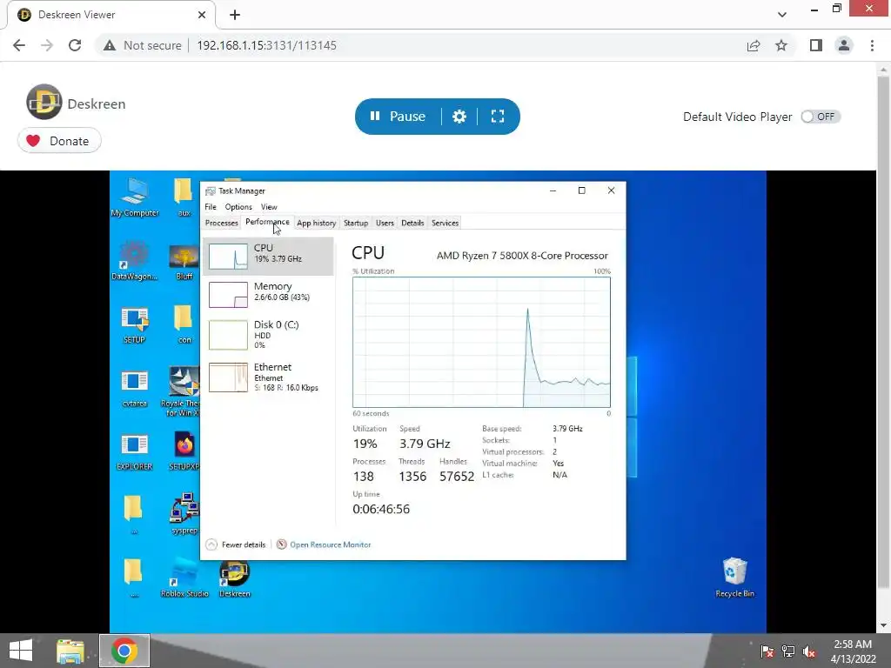Click the Donate button
Image resolution: width=891 pixels, height=668 pixels.
[59, 141]
